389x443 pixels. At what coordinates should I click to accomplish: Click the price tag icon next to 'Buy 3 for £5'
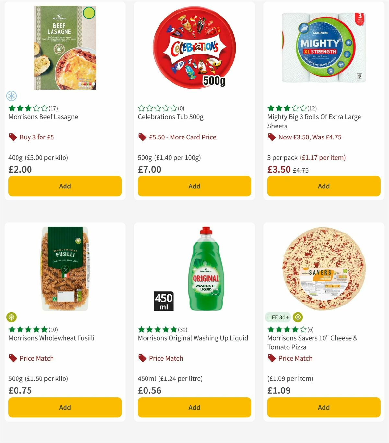pos(13,137)
